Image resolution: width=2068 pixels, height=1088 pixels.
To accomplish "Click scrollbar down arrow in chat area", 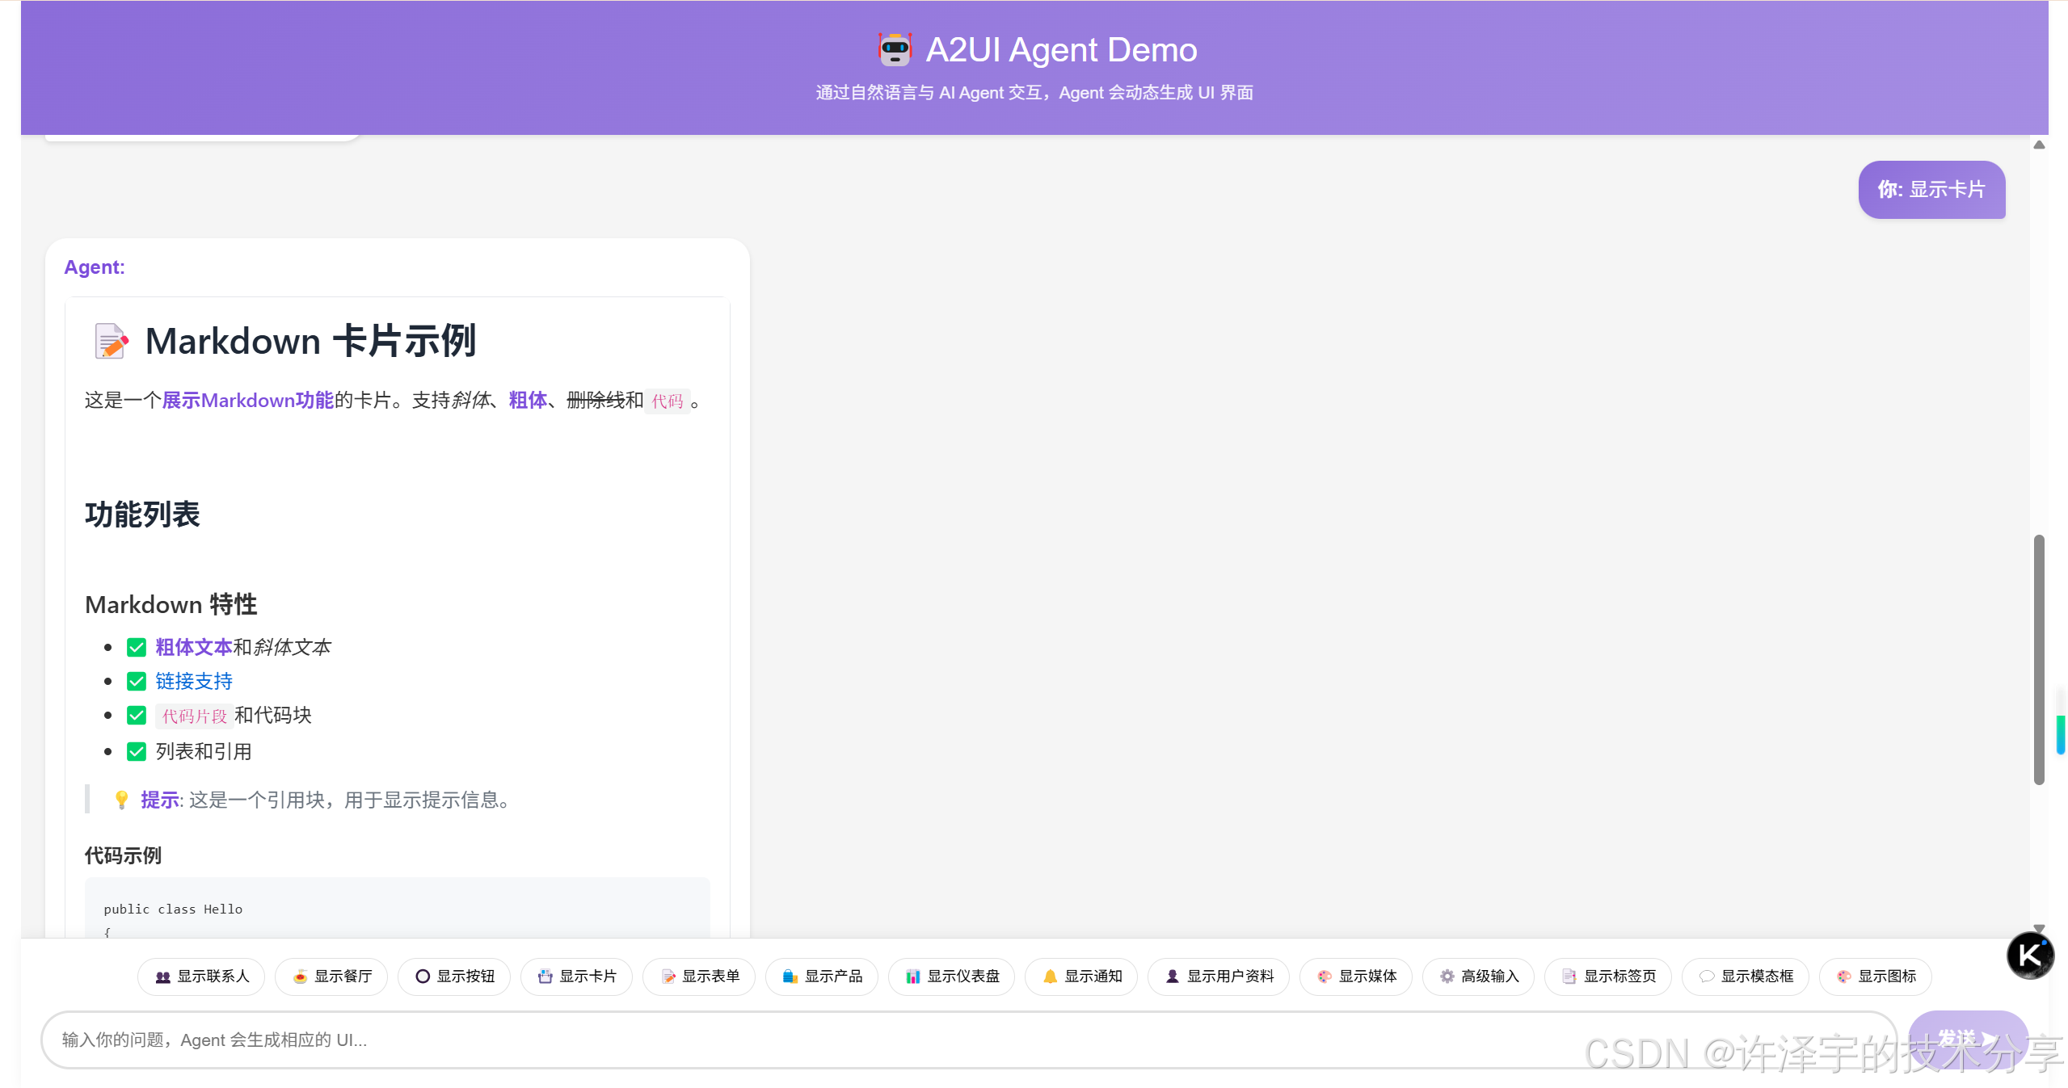I will [x=2039, y=928].
